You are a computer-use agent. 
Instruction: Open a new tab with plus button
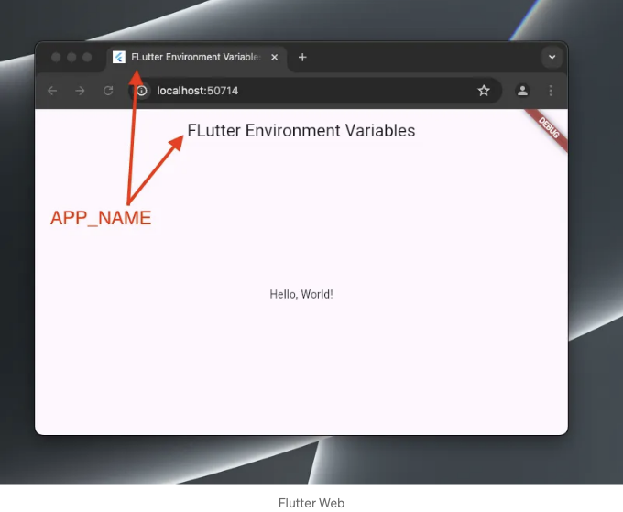(x=302, y=57)
